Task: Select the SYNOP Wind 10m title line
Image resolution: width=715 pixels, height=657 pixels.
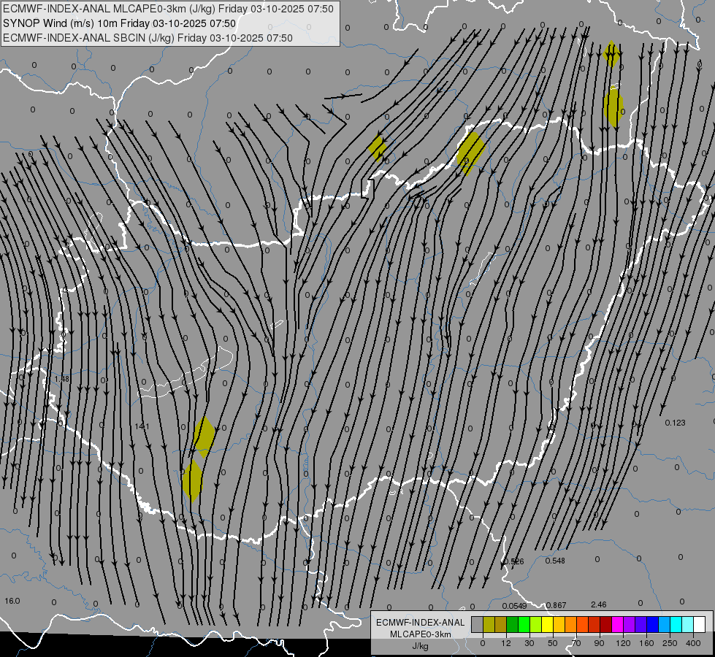Action: tap(120, 23)
